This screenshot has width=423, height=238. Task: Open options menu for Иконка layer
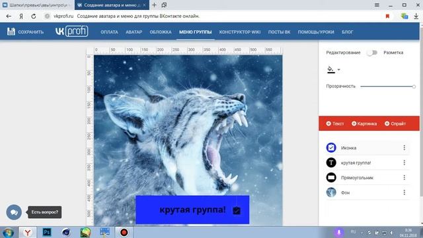click(404, 147)
